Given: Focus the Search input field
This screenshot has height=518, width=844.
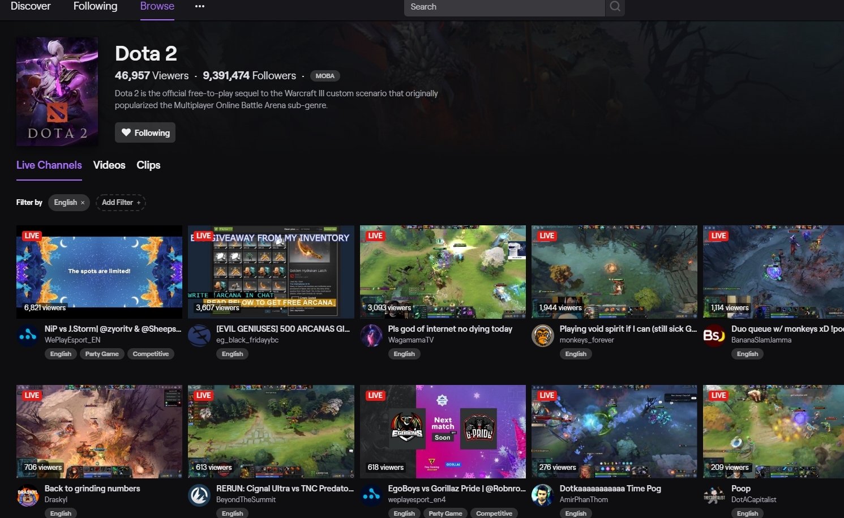Looking at the screenshot, I should [x=504, y=7].
